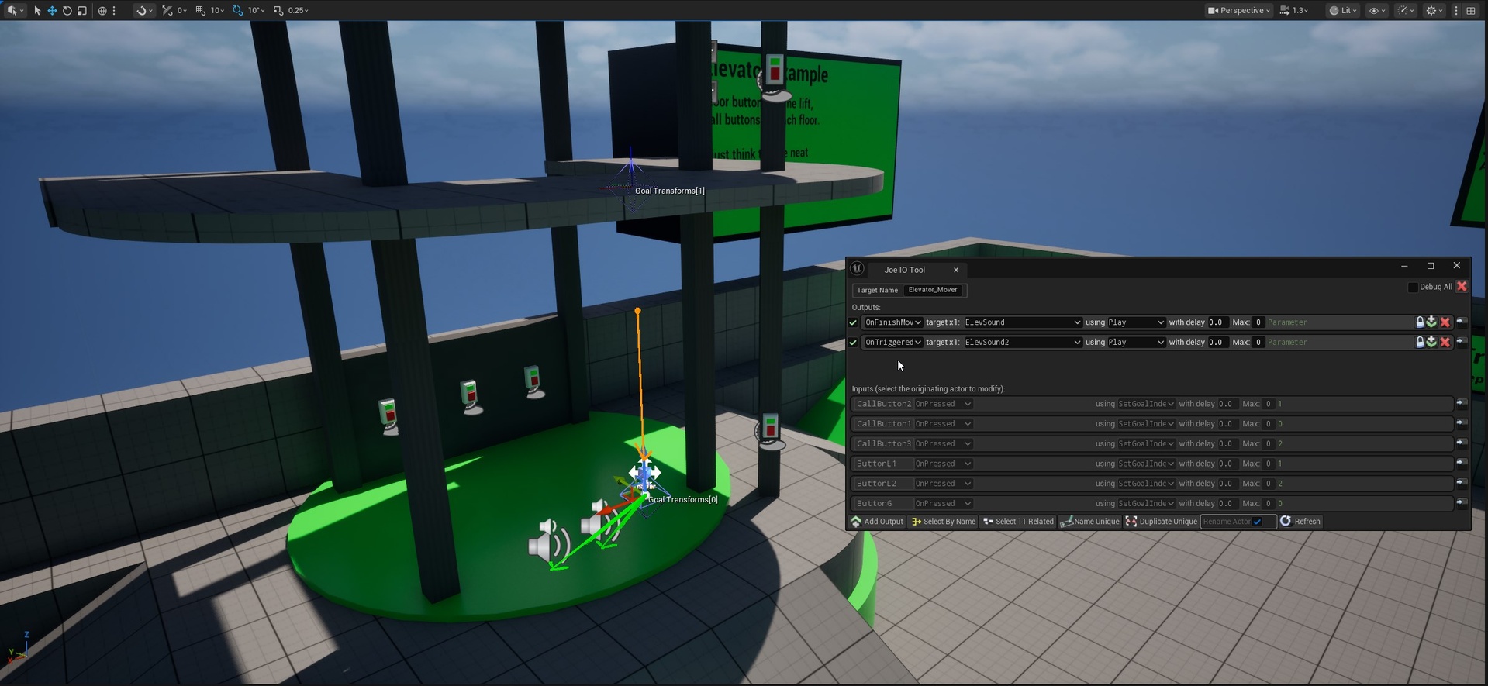Enable the Debug All checkbox

pos(1413,288)
